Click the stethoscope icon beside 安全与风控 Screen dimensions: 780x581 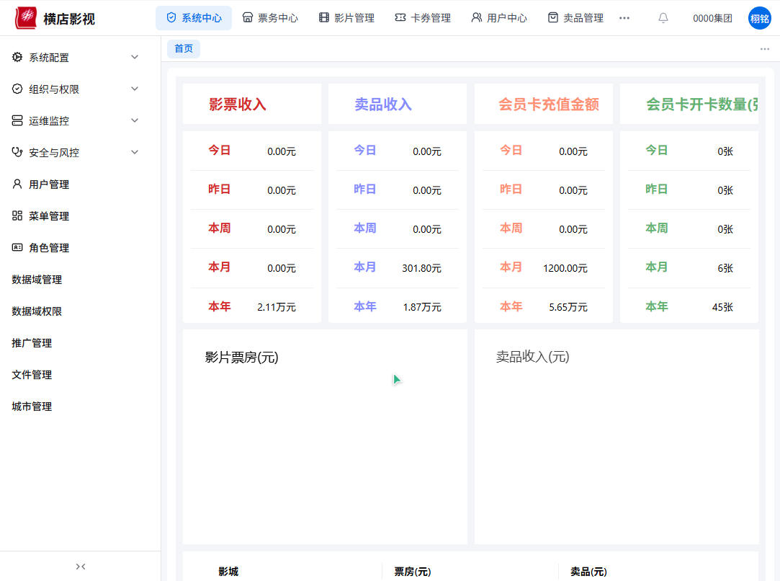click(x=17, y=152)
